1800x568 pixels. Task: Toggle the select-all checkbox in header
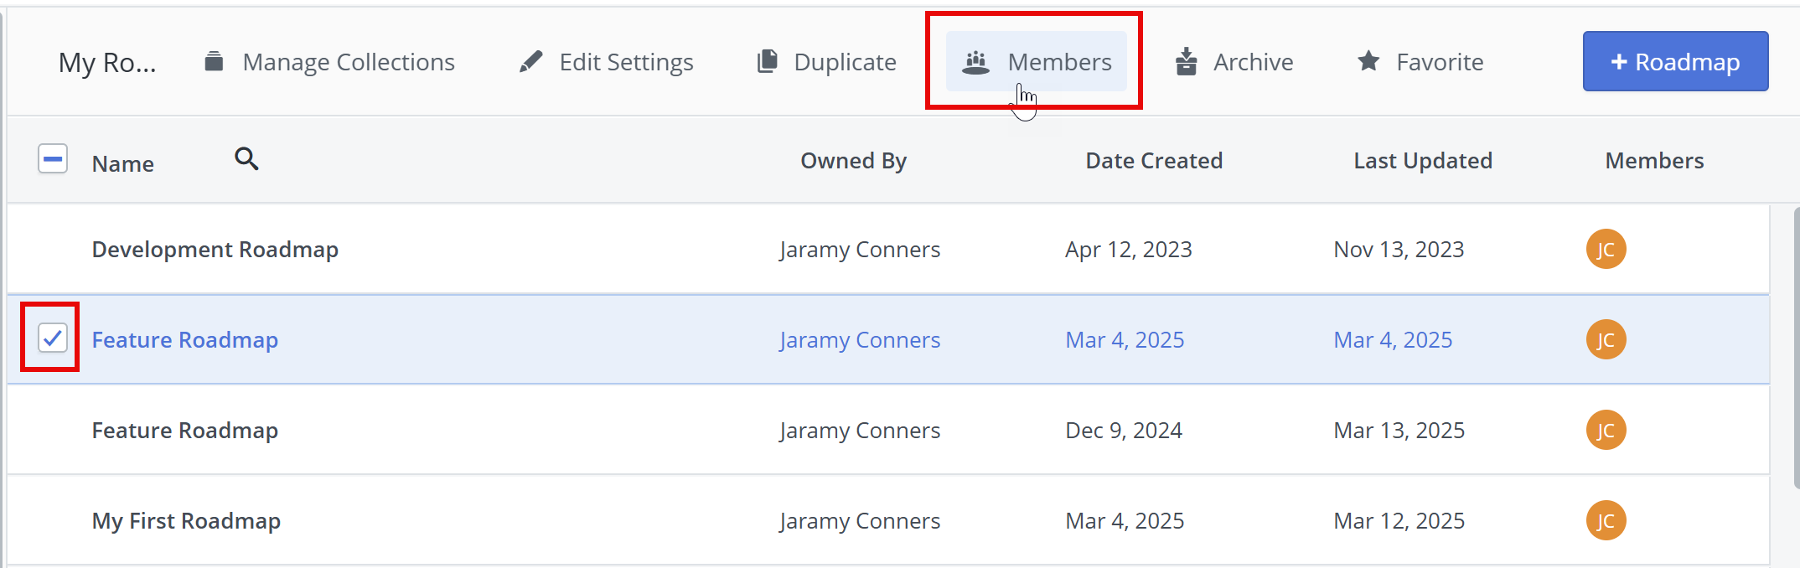(53, 159)
